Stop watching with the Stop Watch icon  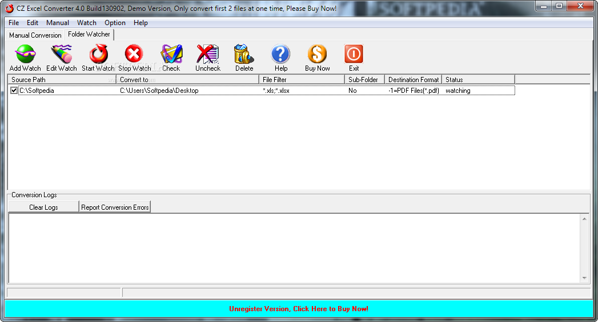(x=134, y=54)
